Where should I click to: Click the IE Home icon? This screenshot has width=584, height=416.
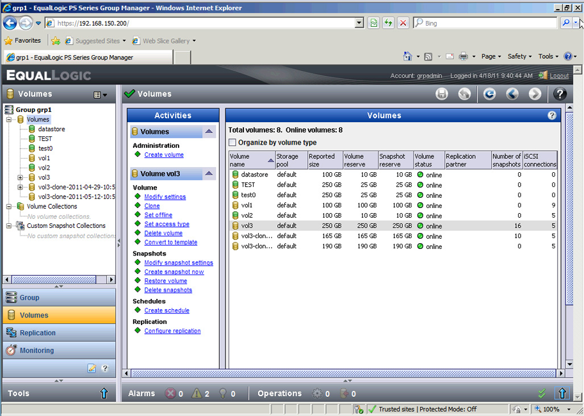(407, 56)
